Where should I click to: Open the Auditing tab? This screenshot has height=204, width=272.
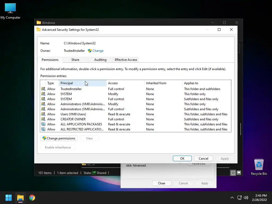tap(100, 60)
